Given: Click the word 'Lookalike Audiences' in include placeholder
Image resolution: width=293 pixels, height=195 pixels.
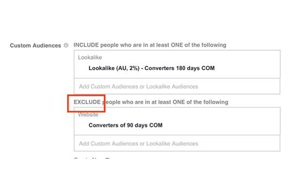Looking at the screenshot, I should (x=172, y=86).
